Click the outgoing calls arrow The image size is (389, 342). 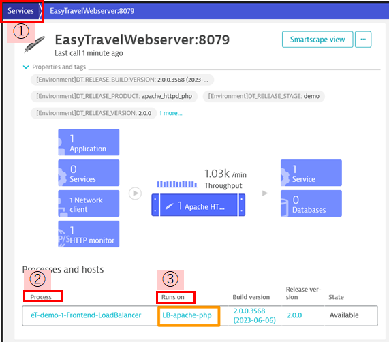tap(265, 193)
